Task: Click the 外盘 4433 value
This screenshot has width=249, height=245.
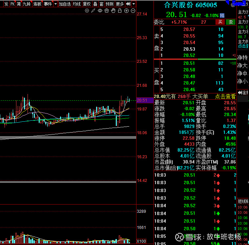Action: pyautogui.click(x=189, y=144)
